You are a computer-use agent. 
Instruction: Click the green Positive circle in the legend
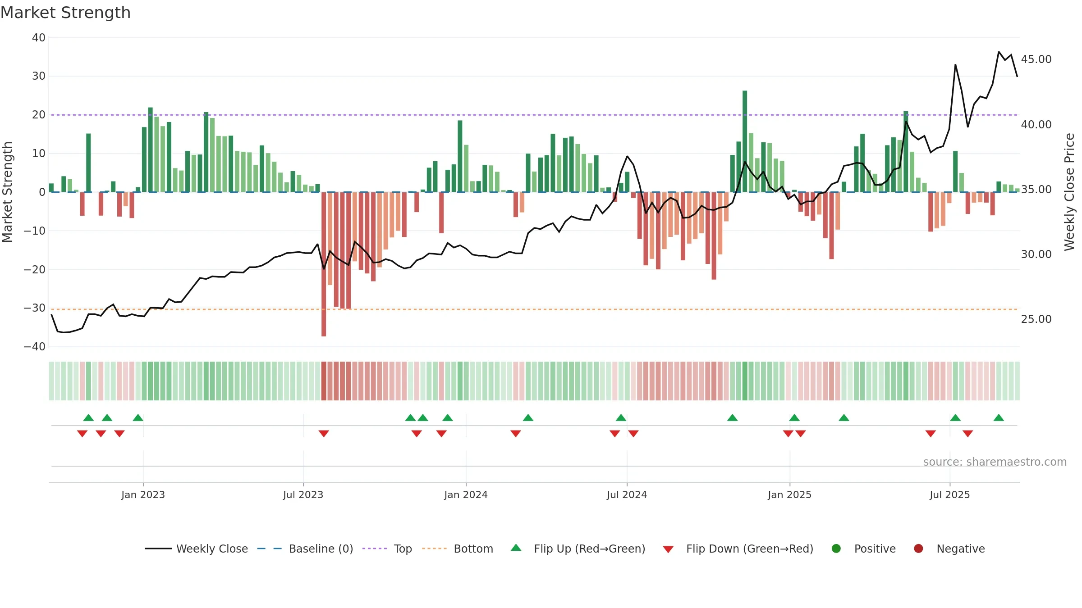click(x=836, y=549)
